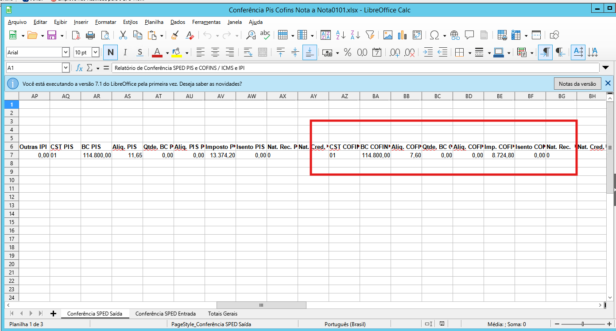Open Find and Replace tool
Image resolution: width=616 pixels, height=331 pixels.
(251, 35)
